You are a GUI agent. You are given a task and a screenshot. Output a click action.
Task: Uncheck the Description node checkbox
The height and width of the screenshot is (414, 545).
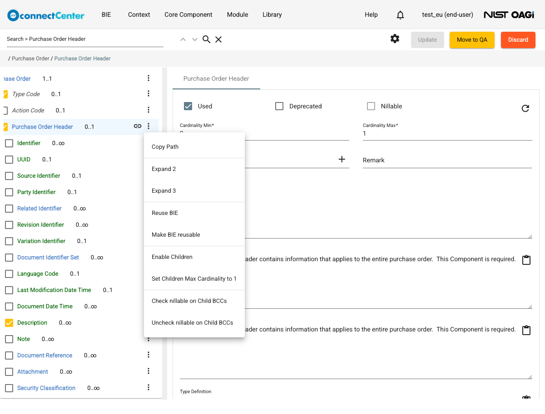pyautogui.click(x=9, y=323)
